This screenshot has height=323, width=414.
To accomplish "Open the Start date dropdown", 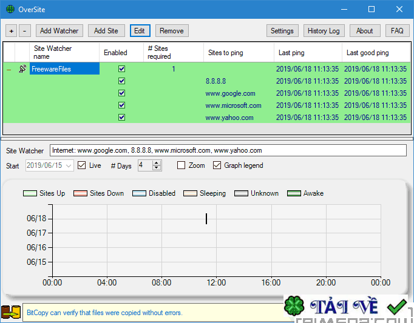I will [x=68, y=165].
